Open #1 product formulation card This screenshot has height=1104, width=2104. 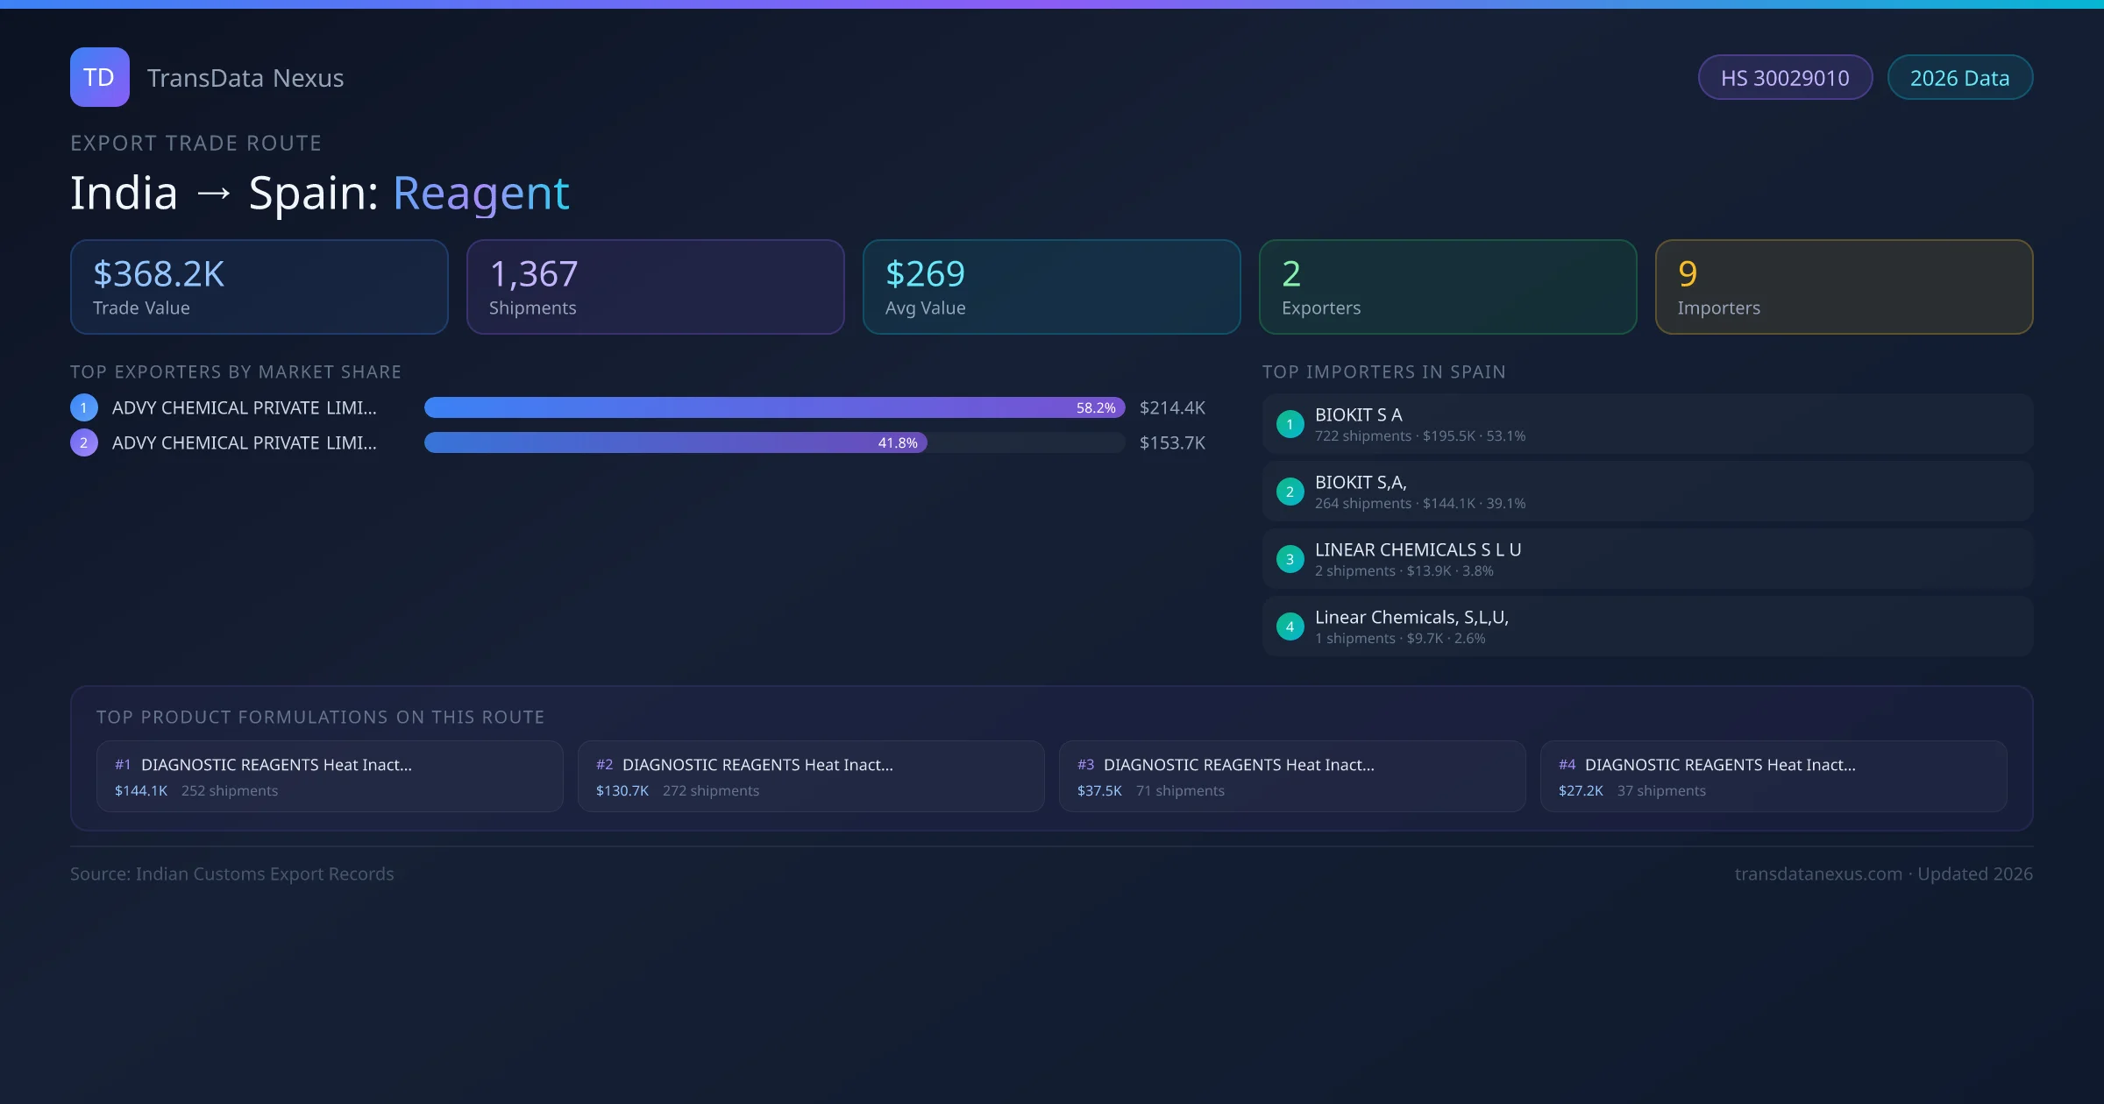point(329,776)
